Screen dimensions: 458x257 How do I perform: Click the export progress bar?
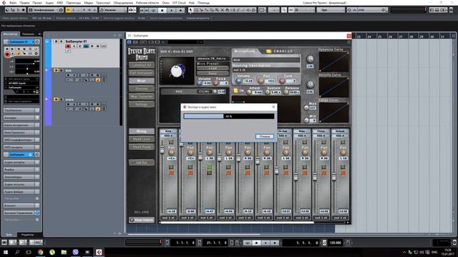point(229,116)
